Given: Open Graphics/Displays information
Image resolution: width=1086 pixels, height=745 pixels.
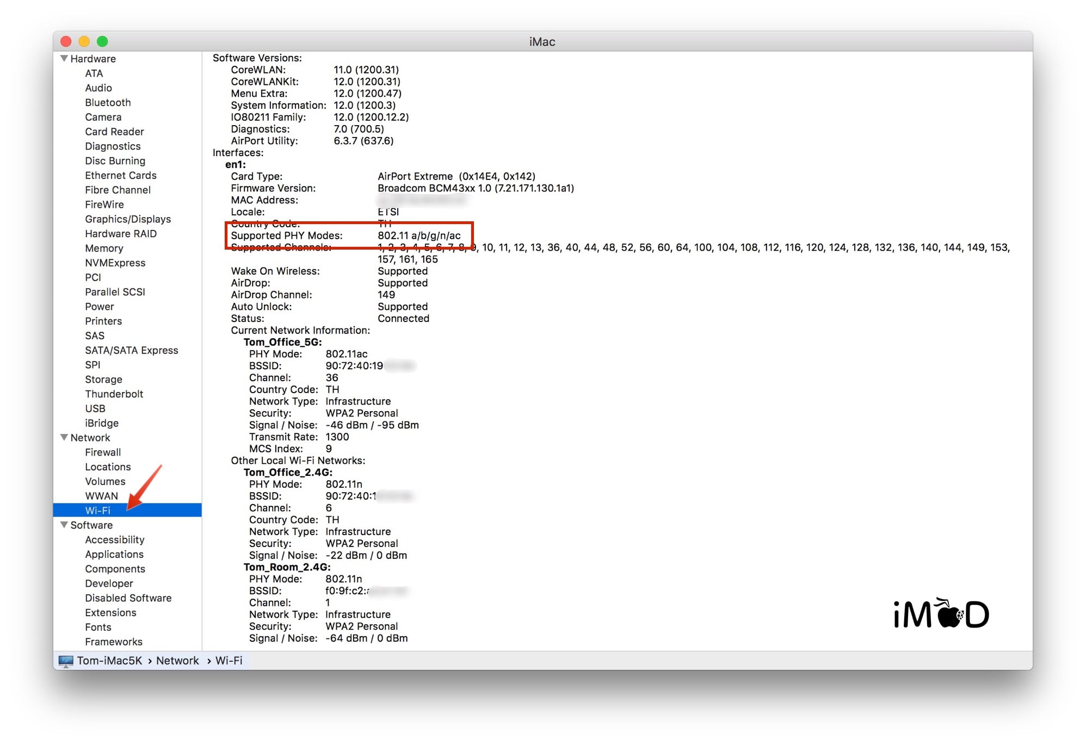Looking at the screenshot, I should [x=128, y=219].
